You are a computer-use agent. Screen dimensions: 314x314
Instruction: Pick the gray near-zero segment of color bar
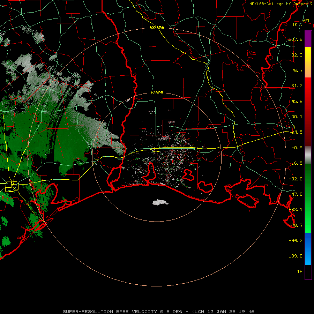[x=308, y=155]
